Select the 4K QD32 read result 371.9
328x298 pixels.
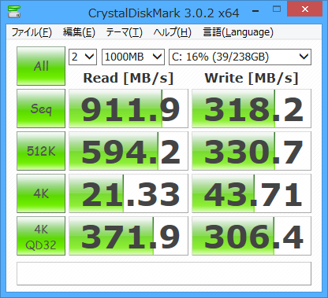pos(129,236)
